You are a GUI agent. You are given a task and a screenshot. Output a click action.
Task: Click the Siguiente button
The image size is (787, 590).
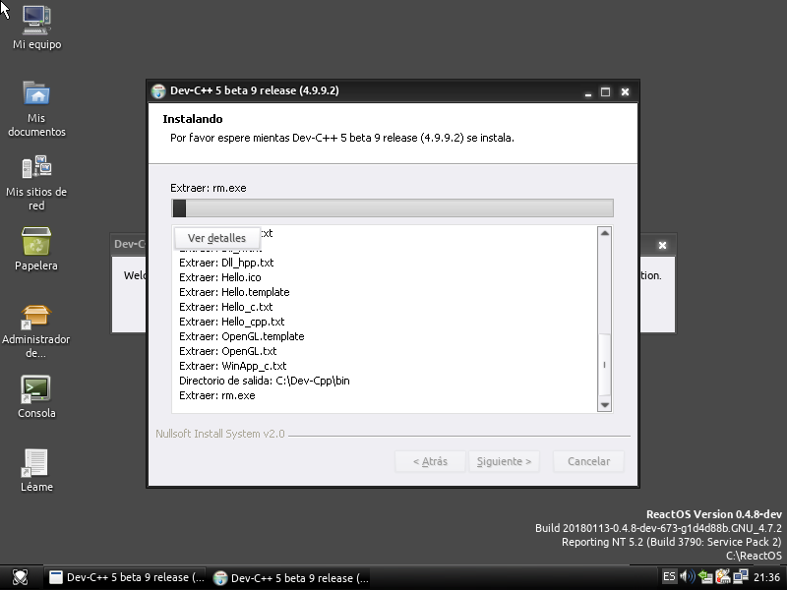click(504, 461)
